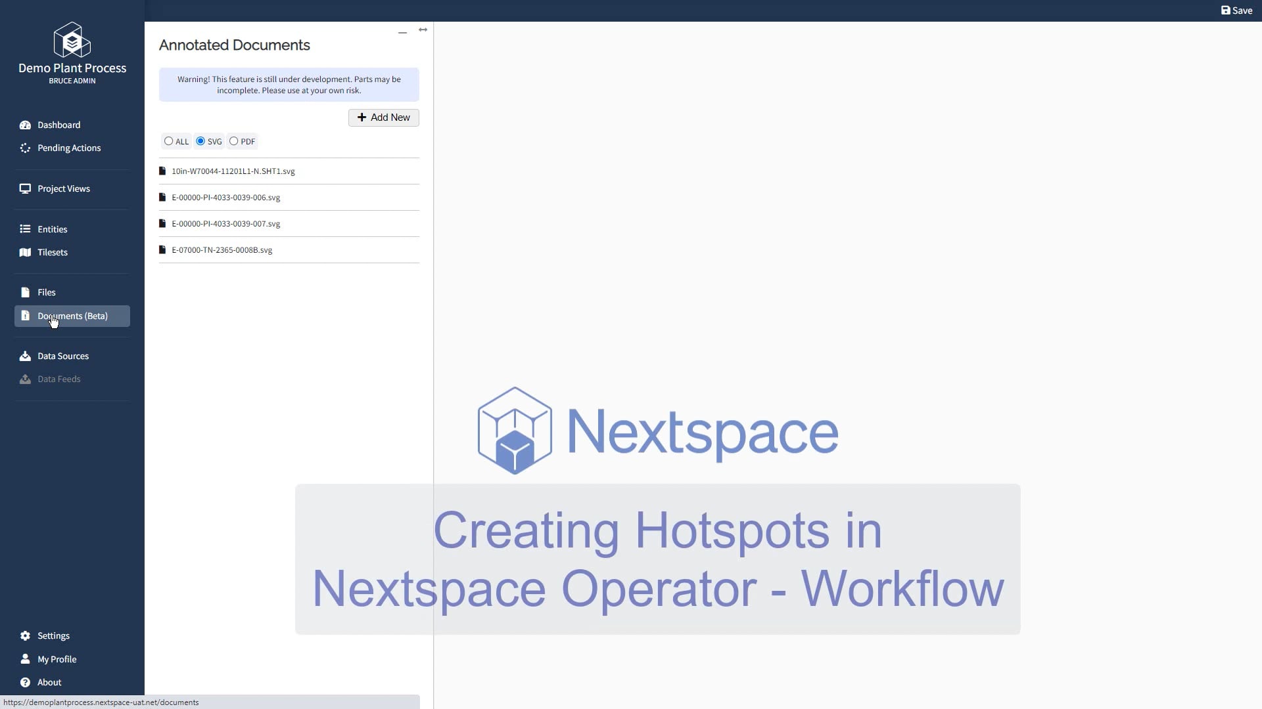Image resolution: width=1262 pixels, height=709 pixels.
Task: Open E-00000-PI-4033-0039-006.svg document
Action: [225, 197]
